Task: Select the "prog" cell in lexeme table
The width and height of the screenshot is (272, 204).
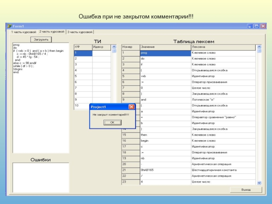Action: 165,53
